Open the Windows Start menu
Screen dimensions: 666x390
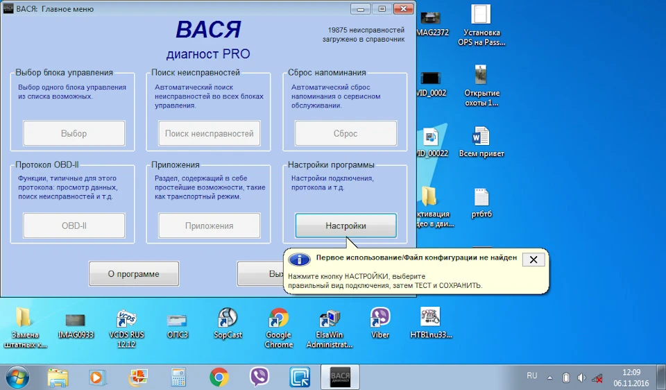click(17, 378)
